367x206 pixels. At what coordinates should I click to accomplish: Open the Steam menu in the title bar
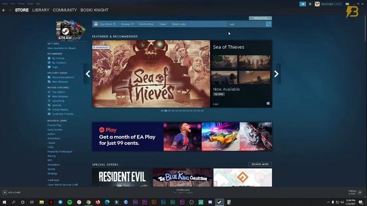click(5, 4)
